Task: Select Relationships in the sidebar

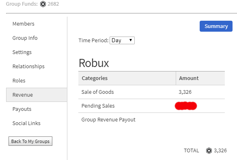Action: 28,66
